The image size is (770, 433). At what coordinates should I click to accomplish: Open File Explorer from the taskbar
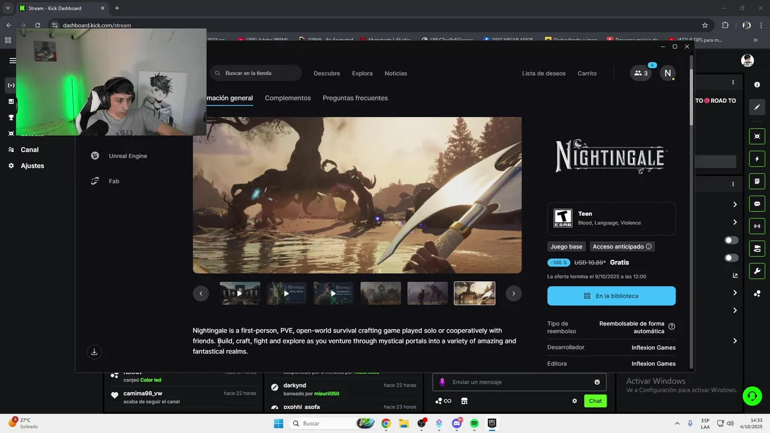(404, 423)
